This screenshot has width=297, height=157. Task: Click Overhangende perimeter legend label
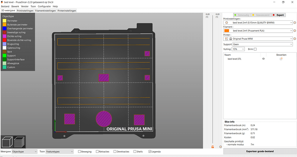pos(20,29)
